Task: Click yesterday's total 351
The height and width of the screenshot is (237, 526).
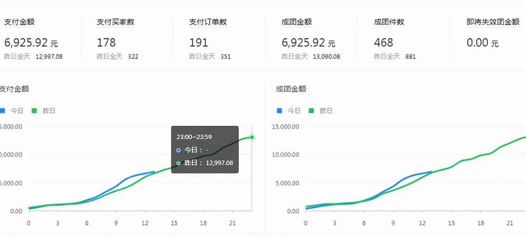Action: point(226,57)
